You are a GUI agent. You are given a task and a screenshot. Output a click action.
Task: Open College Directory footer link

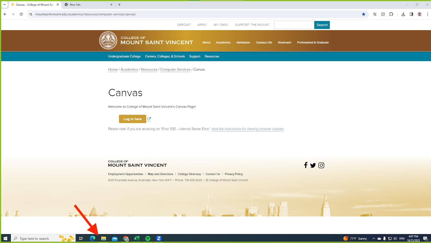pyautogui.click(x=189, y=174)
